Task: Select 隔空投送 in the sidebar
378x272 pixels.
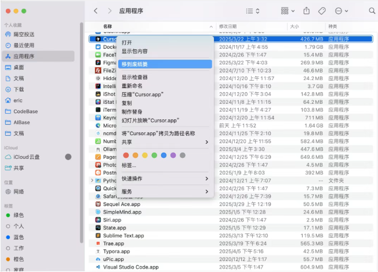Action: (38, 34)
